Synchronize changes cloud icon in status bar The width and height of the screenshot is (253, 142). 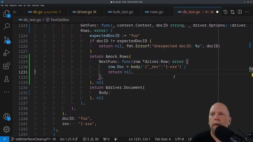[55, 139]
